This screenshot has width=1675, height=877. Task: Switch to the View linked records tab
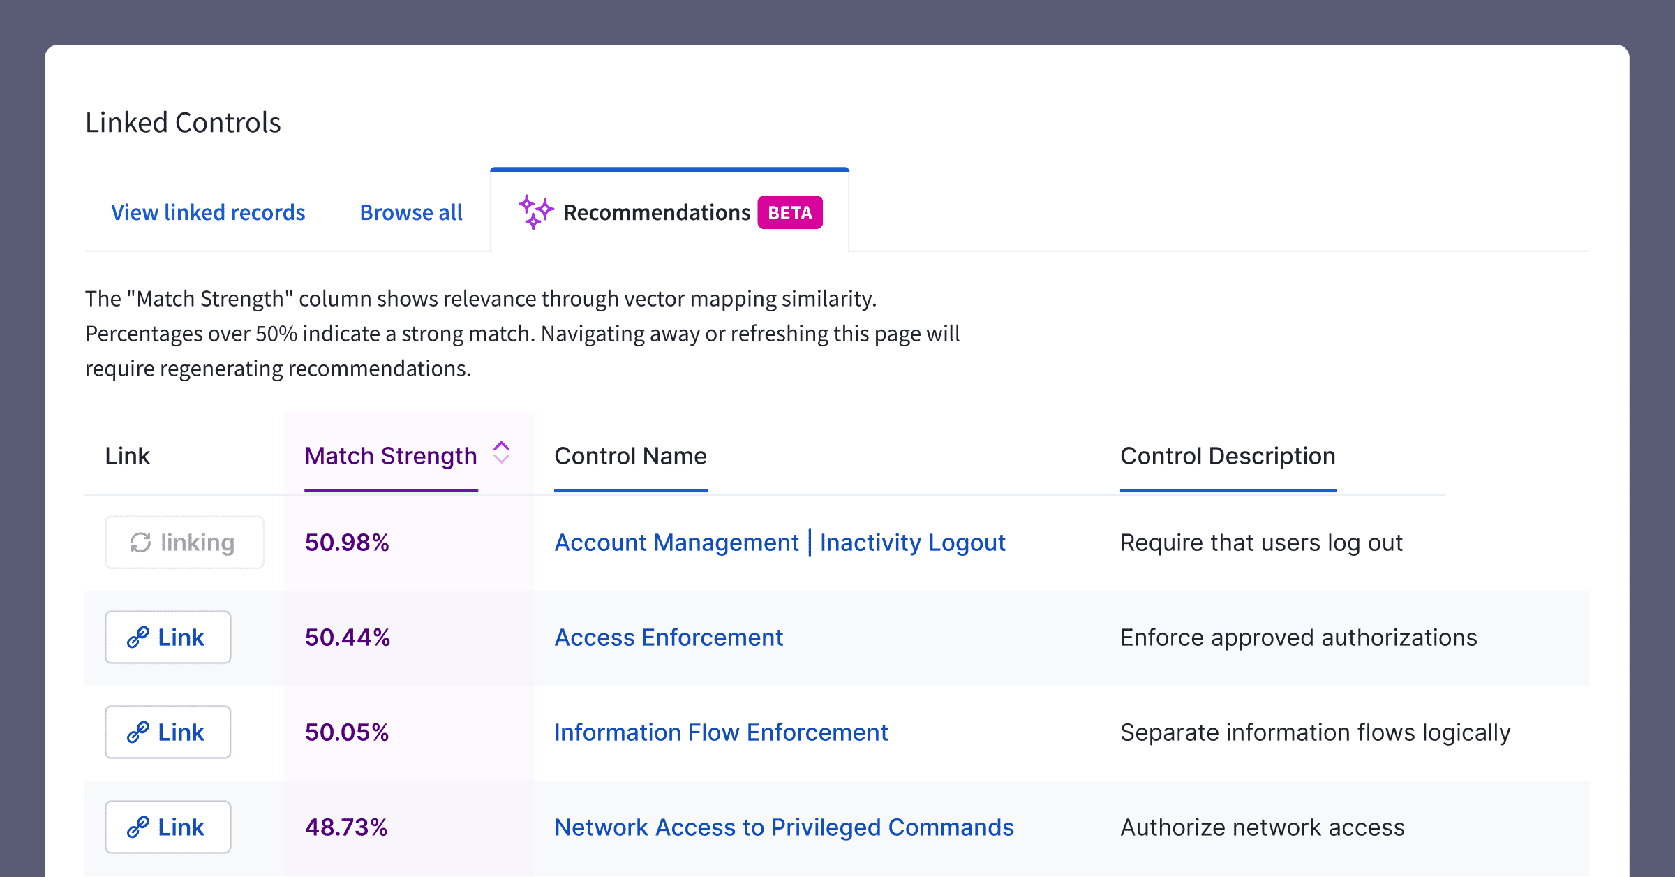pos(208,212)
